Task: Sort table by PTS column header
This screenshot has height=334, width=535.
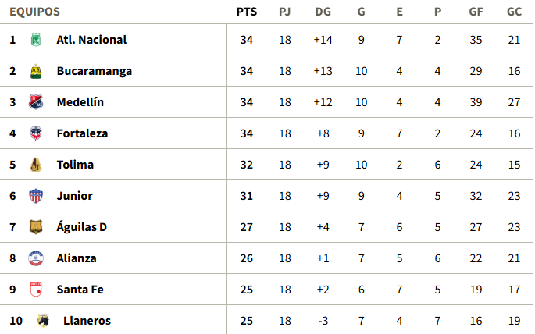Action: coord(247,12)
